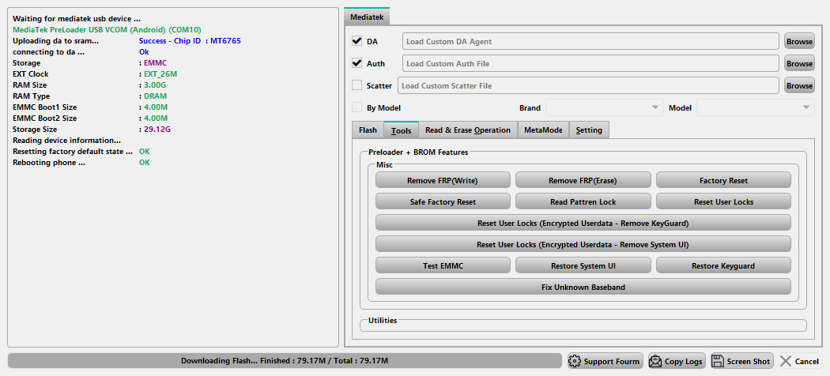
Task: Click the Downloading Flash progress bar
Action: pyautogui.click(x=285, y=361)
